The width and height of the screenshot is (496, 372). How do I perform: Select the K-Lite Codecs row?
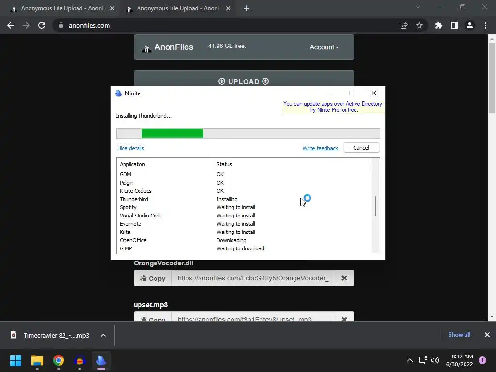click(244, 191)
